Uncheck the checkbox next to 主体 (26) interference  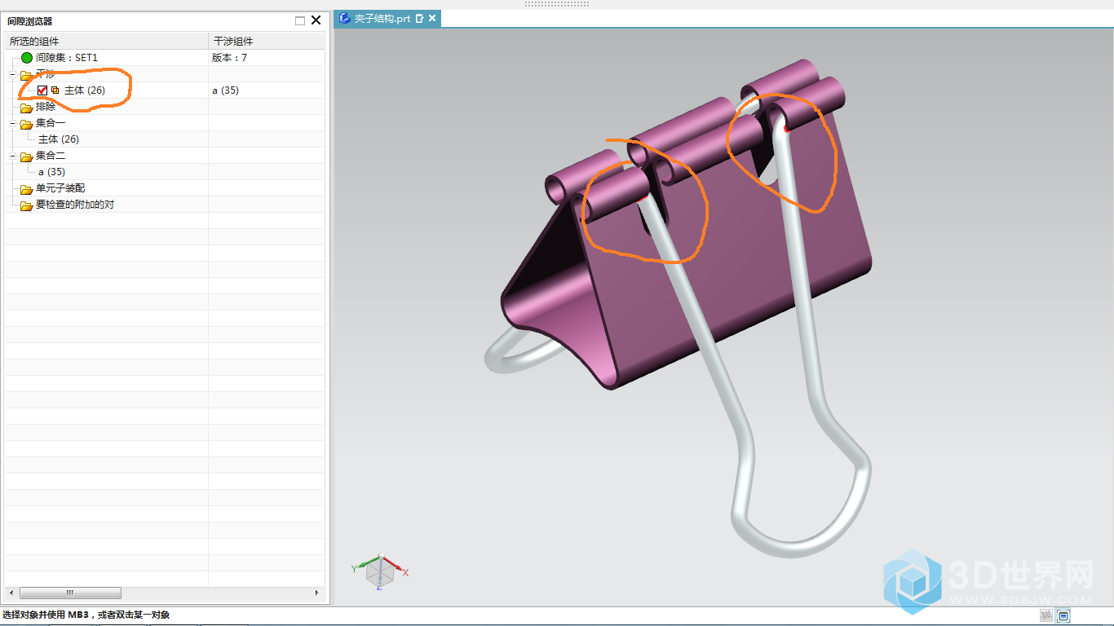pyautogui.click(x=42, y=90)
